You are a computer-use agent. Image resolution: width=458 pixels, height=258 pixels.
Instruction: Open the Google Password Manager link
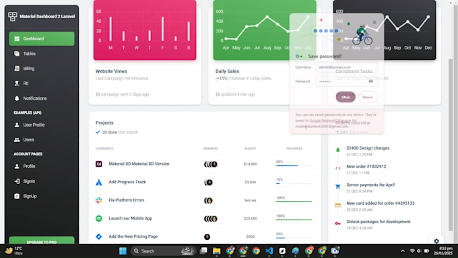330,121
